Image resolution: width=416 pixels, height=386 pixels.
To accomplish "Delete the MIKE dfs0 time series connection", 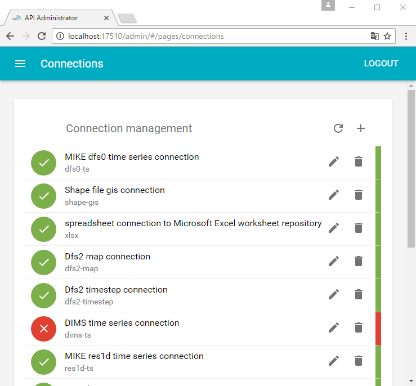I will coord(359,161).
